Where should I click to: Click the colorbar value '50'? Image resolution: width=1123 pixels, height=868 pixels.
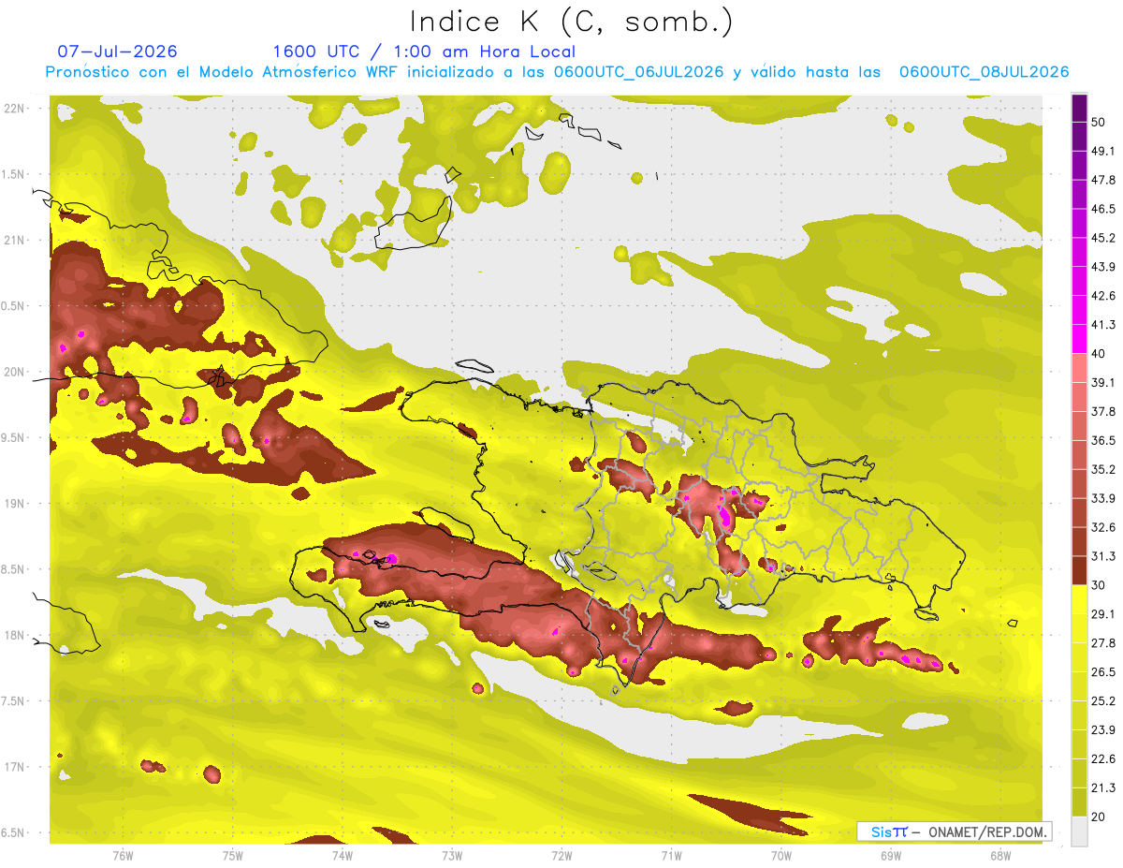[x=1100, y=122]
